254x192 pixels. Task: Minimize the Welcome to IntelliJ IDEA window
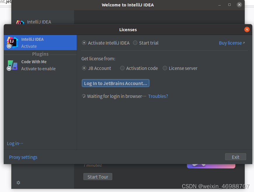pyautogui.click(x=220, y=5)
